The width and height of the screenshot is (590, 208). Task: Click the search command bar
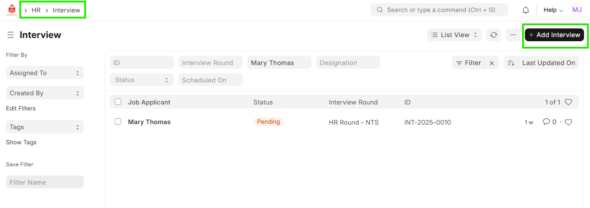[x=439, y=10]
